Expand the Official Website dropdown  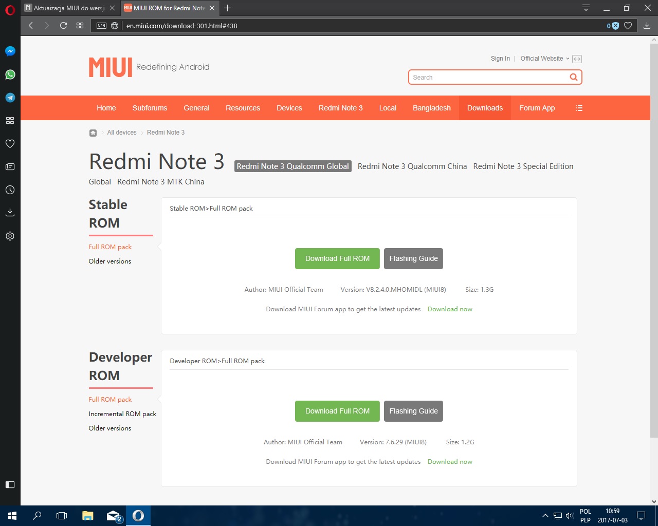(x=544, y=59)
